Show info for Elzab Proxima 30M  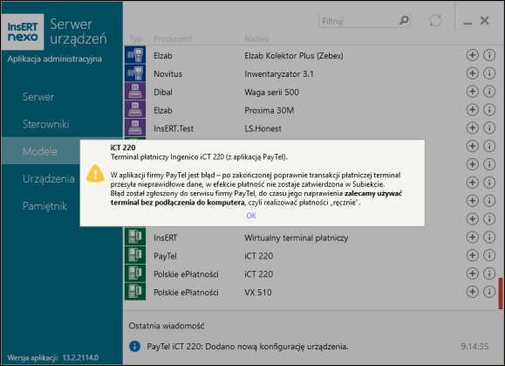489,110
